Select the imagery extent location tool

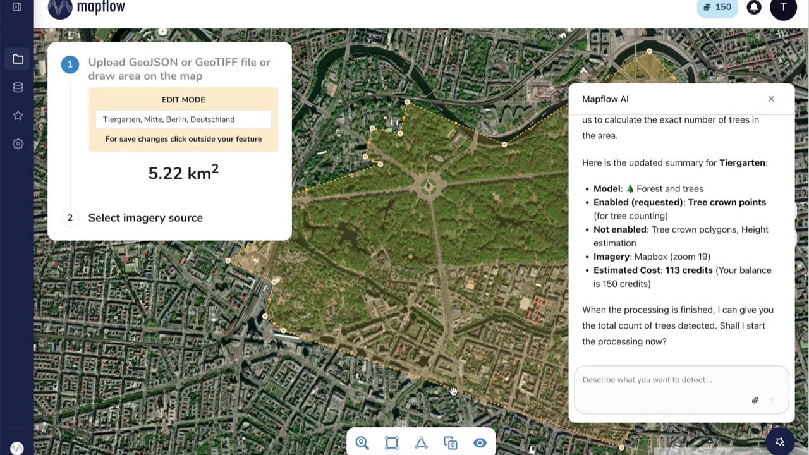[x=451, y=443]
